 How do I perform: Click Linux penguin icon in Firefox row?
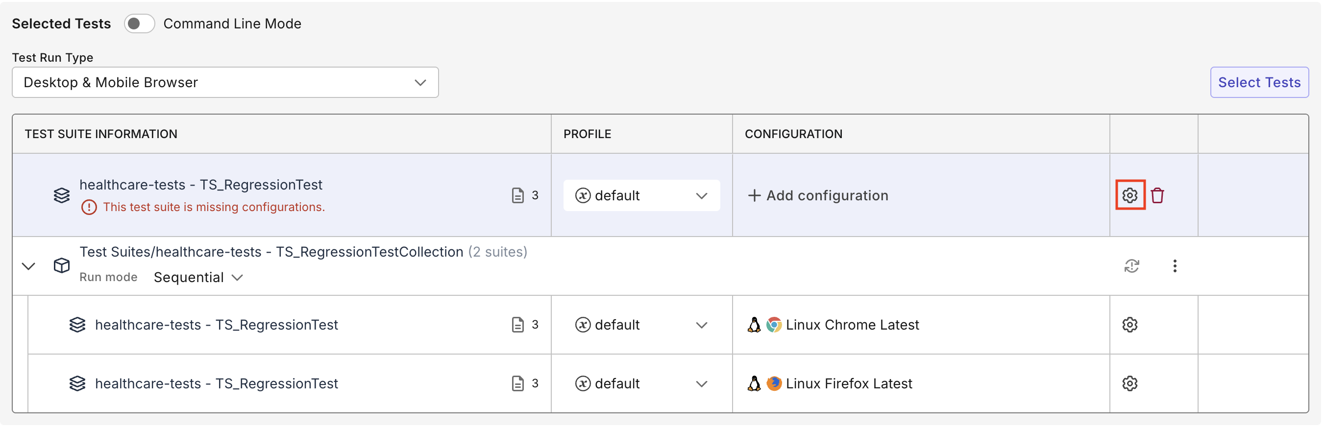click(754, 384)
